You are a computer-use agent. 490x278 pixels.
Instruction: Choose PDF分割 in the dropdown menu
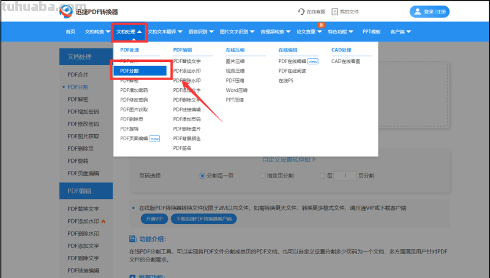140,71
